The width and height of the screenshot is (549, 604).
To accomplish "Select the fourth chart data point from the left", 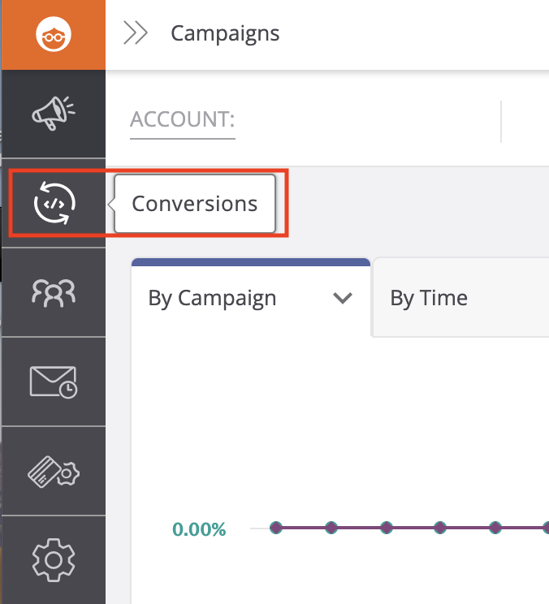I will click(441, 528).
